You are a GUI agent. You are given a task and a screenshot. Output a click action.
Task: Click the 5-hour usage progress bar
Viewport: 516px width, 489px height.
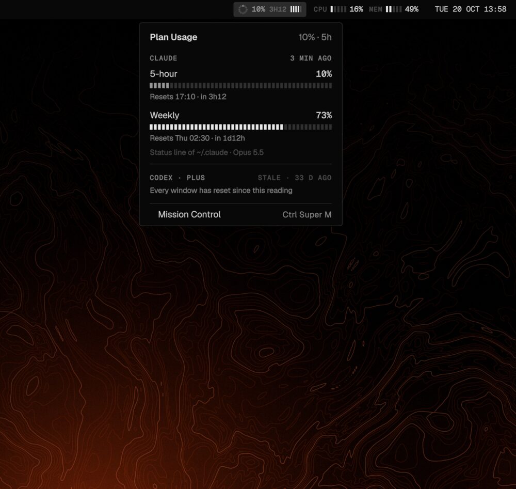coord(240,86)
